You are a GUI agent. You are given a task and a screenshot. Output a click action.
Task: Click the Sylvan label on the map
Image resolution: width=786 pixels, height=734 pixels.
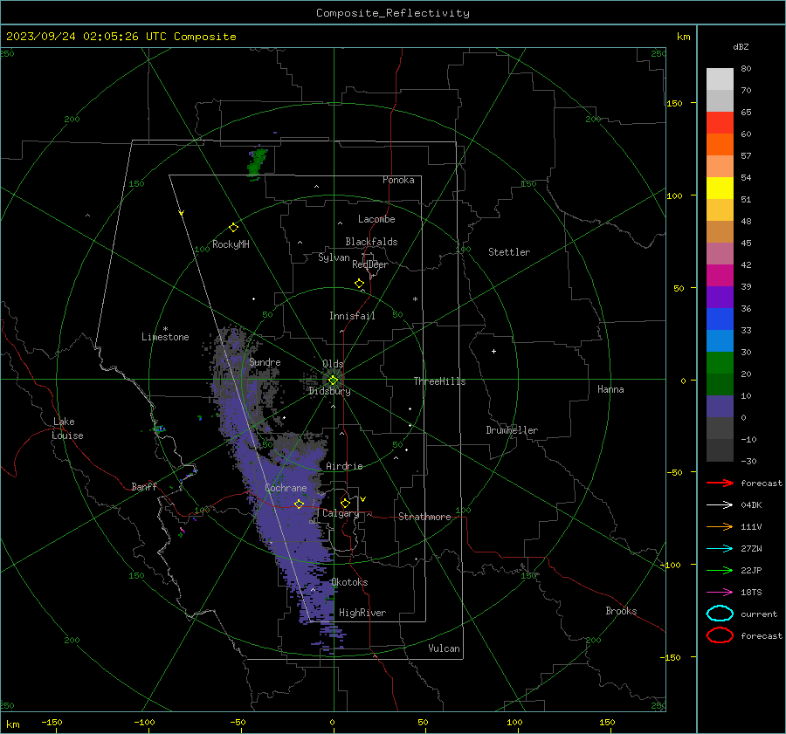[x=334, y=257]
